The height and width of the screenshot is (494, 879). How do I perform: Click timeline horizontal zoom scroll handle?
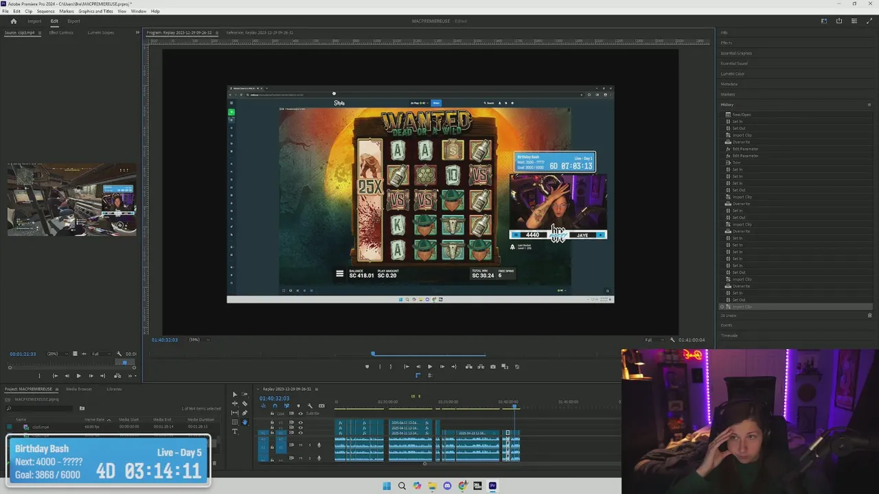coord(424,464)
